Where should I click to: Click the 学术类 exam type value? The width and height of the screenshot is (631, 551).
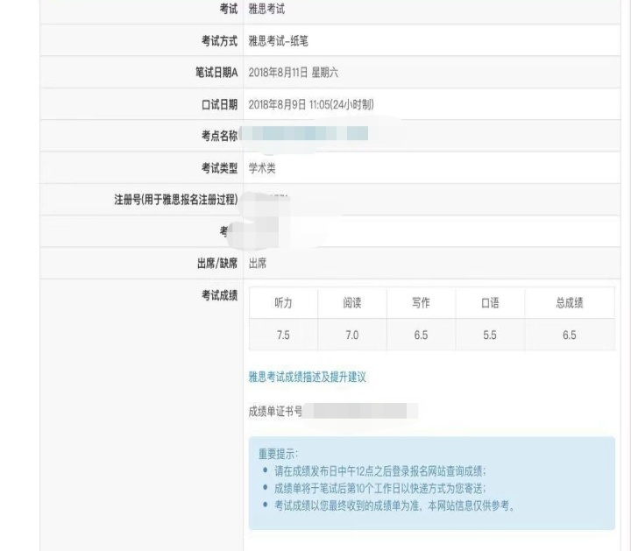(262, 168)
